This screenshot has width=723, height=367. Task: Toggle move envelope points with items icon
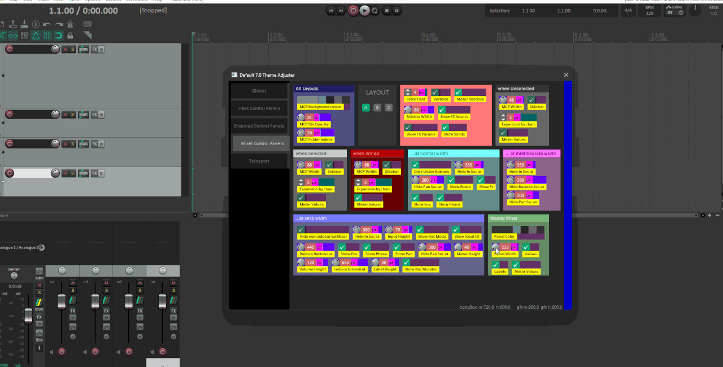point(36,36)
